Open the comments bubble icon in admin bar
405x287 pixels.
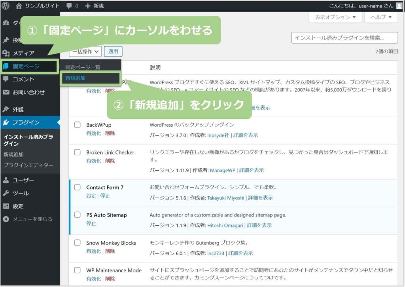tap(69, 6)
